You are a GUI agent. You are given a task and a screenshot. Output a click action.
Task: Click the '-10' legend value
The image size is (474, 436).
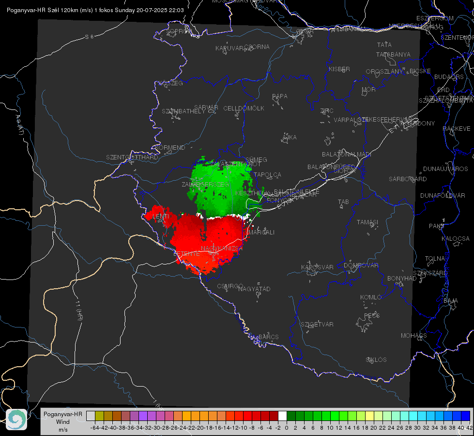243,428
